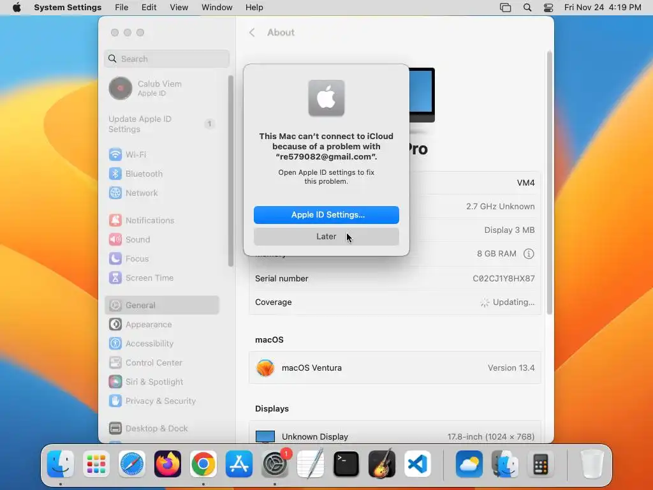The image size is (653, 490).
Task: Open Visual Studio Code from Dock
Action: [x=418, y=464]
